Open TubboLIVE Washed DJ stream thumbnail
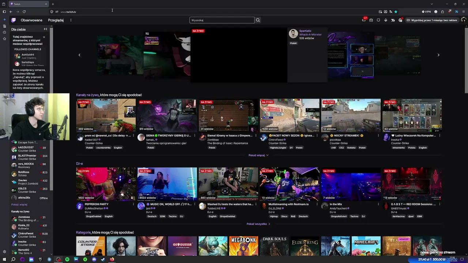Image resolution: width=468 pixels, height=263 pixels. coord(229,184)
